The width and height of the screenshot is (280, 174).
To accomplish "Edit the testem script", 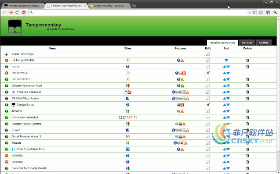I will pos(208,67).
